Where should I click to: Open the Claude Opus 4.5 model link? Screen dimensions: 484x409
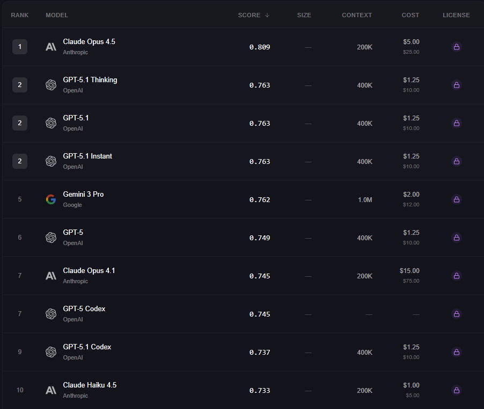tap(89, 42)
